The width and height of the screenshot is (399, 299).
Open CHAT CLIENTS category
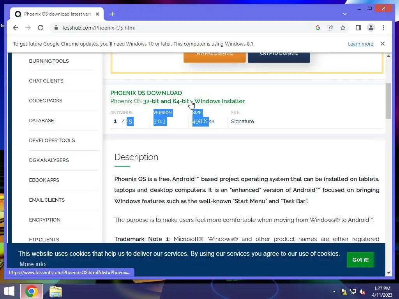click(46, 81)
